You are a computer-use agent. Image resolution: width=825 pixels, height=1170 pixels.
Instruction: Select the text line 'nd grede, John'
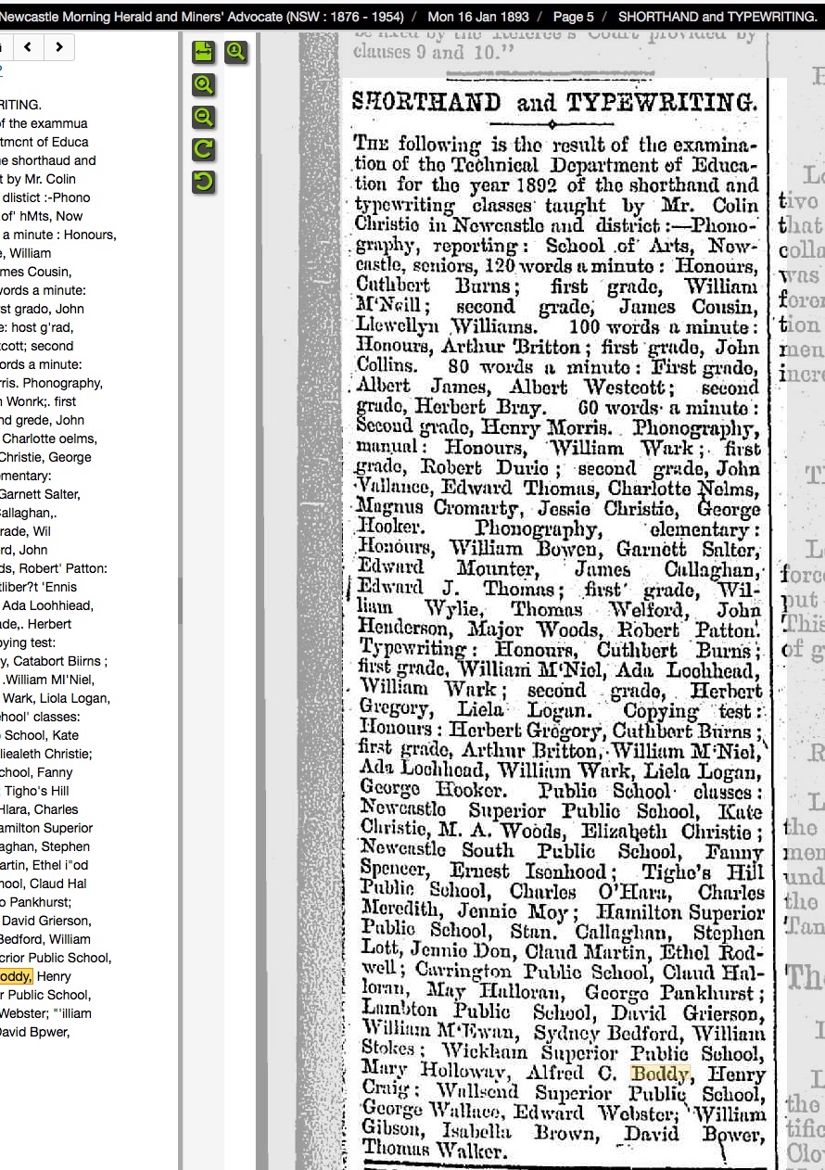click(42, 420)
